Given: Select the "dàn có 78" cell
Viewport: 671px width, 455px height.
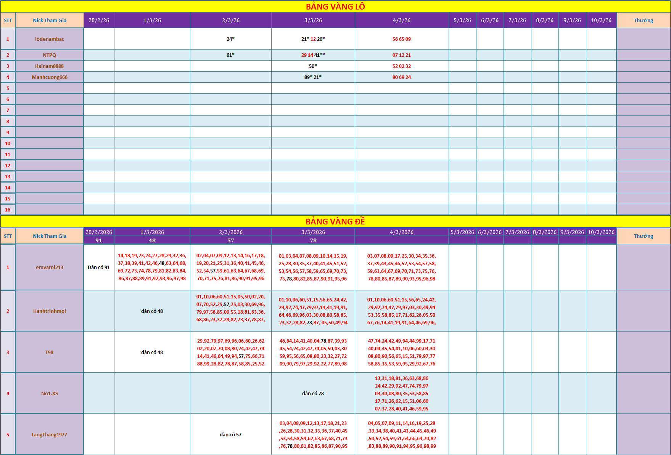Looking at the screenshot, I should [313, 393].
